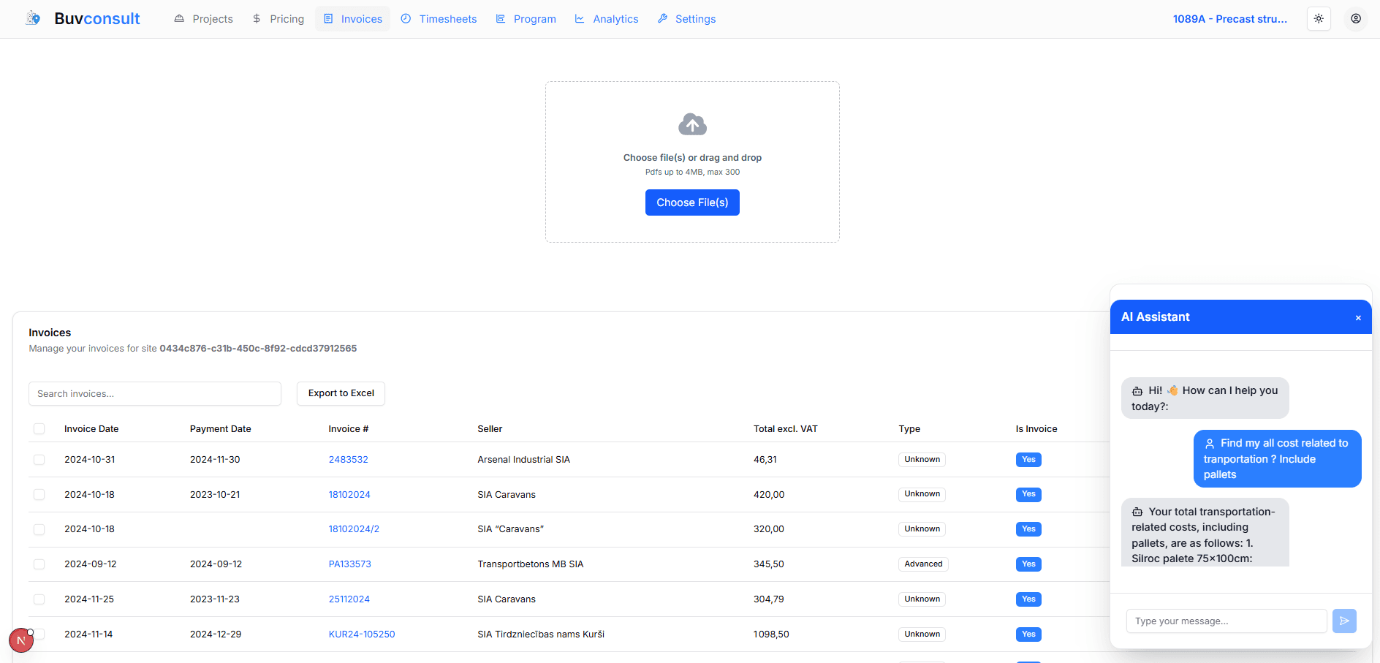
Task: Click the AI Assistant header title
Action: [x=1156, y=317]
